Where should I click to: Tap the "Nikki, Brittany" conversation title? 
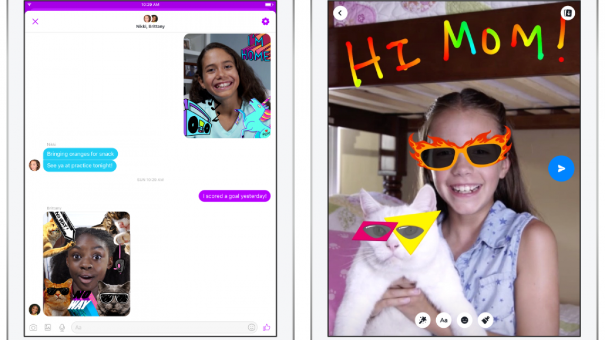150,26
